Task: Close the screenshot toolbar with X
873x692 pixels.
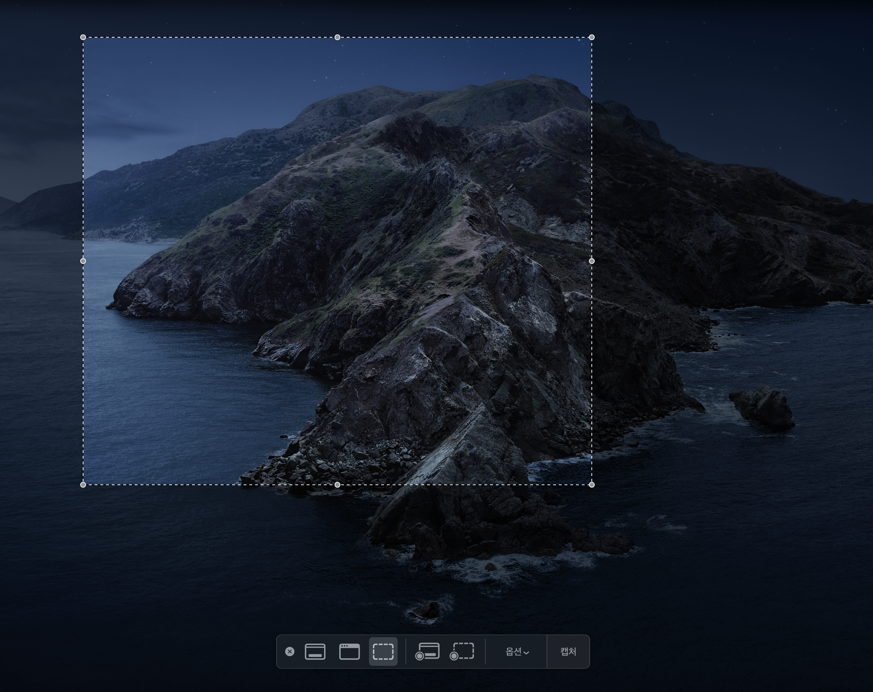Action: [289, 652]
